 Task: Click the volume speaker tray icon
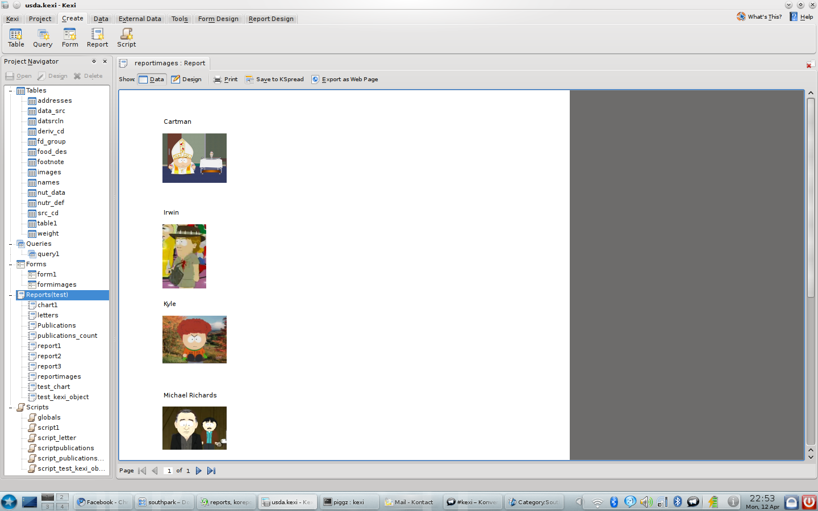click(646, 502)
